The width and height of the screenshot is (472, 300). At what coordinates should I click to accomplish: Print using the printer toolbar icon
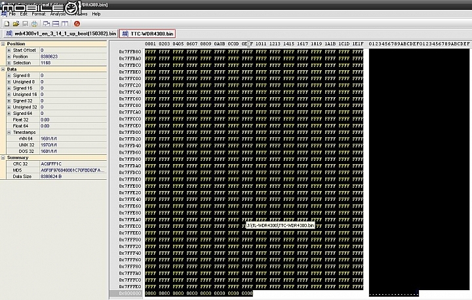click(34, 24)
